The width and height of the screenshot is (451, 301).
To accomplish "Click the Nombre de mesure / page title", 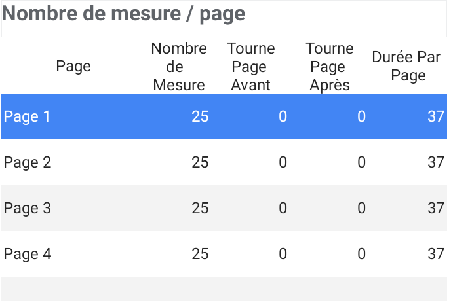I will point(123,14).
